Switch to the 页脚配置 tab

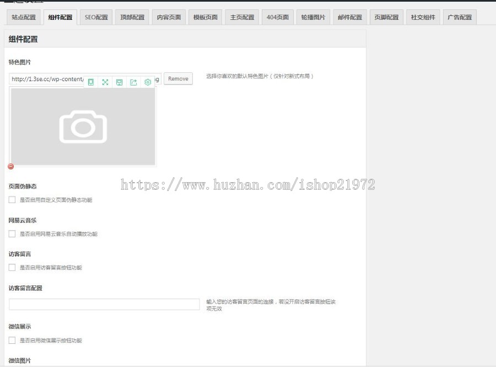tap(386, 17)
